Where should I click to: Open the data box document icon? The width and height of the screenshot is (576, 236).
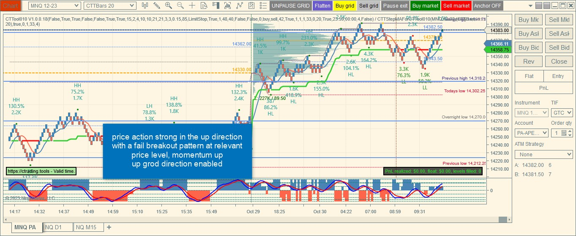(x=204, y=5)
